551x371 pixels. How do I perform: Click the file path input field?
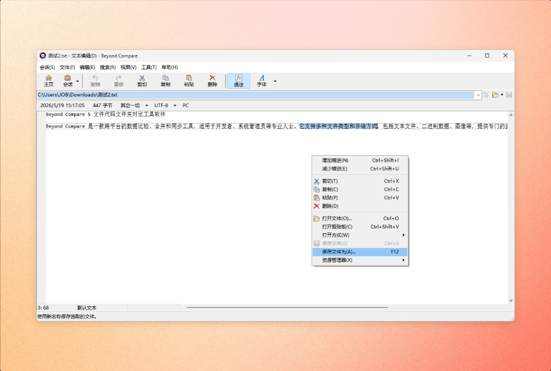[256, 94]
